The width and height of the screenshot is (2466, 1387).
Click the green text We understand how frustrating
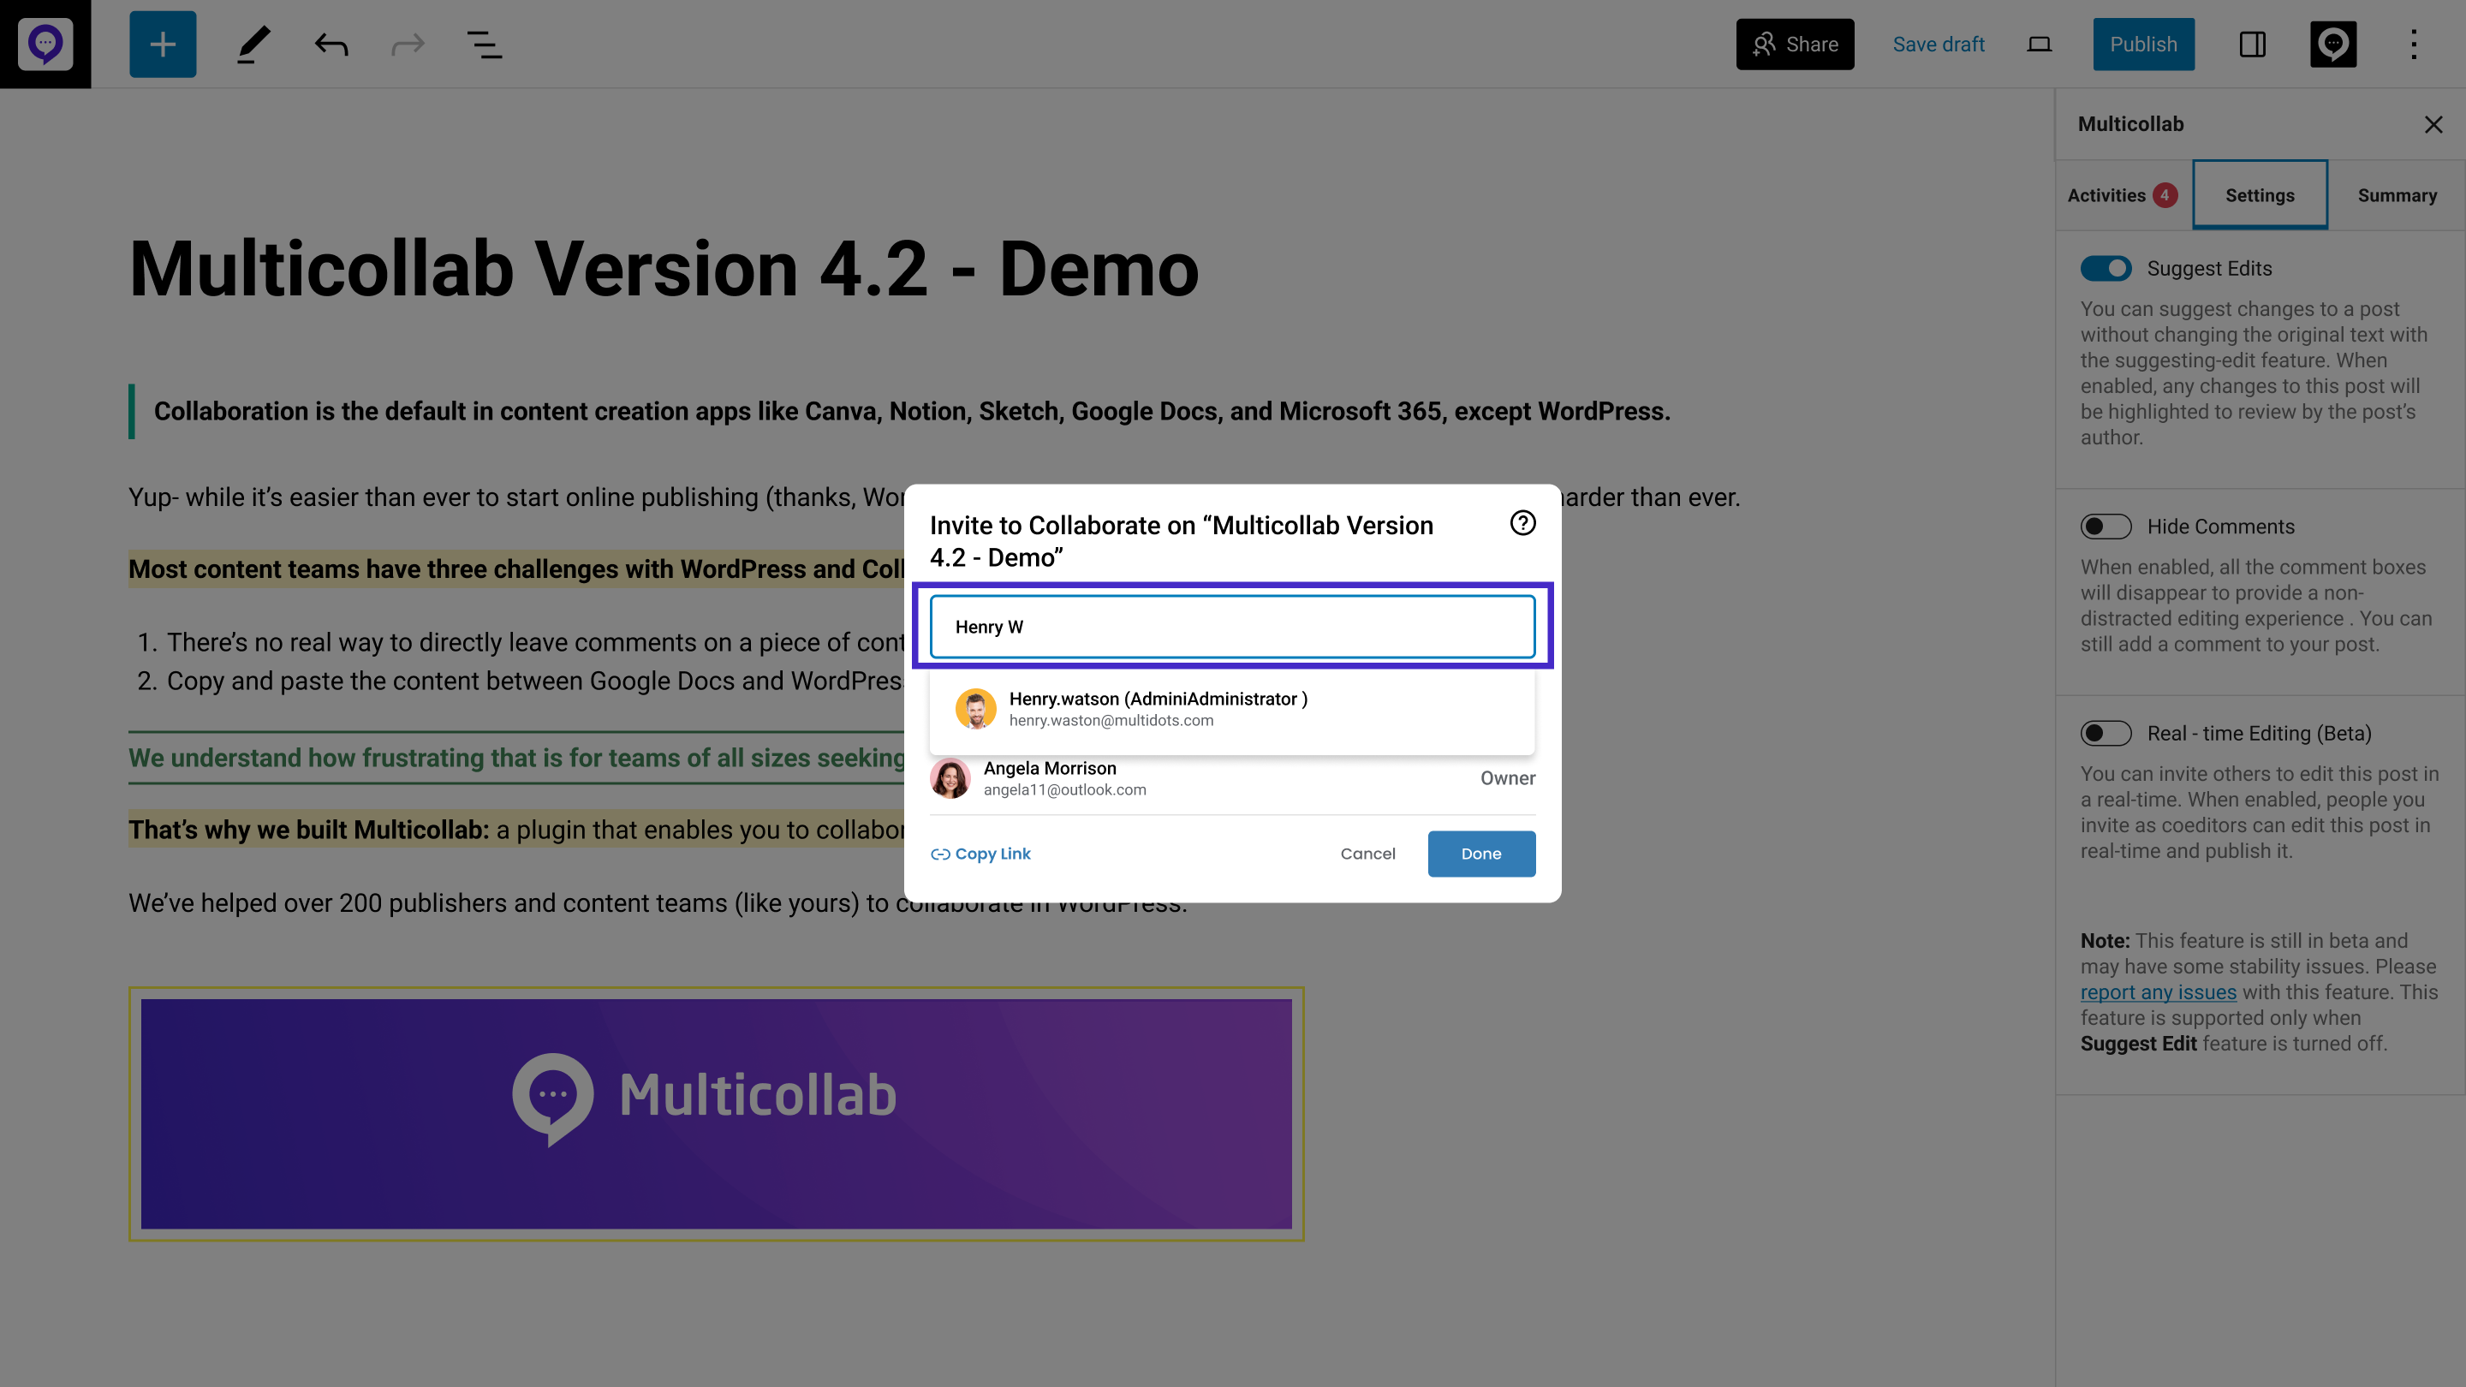[517, 758]
